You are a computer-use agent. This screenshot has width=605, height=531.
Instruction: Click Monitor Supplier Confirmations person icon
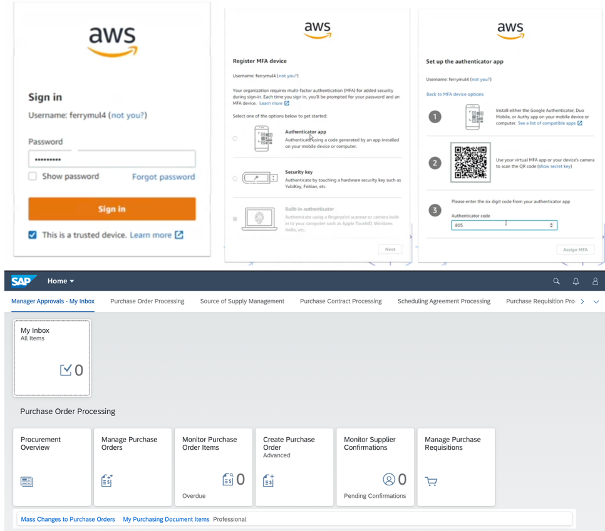389,479
